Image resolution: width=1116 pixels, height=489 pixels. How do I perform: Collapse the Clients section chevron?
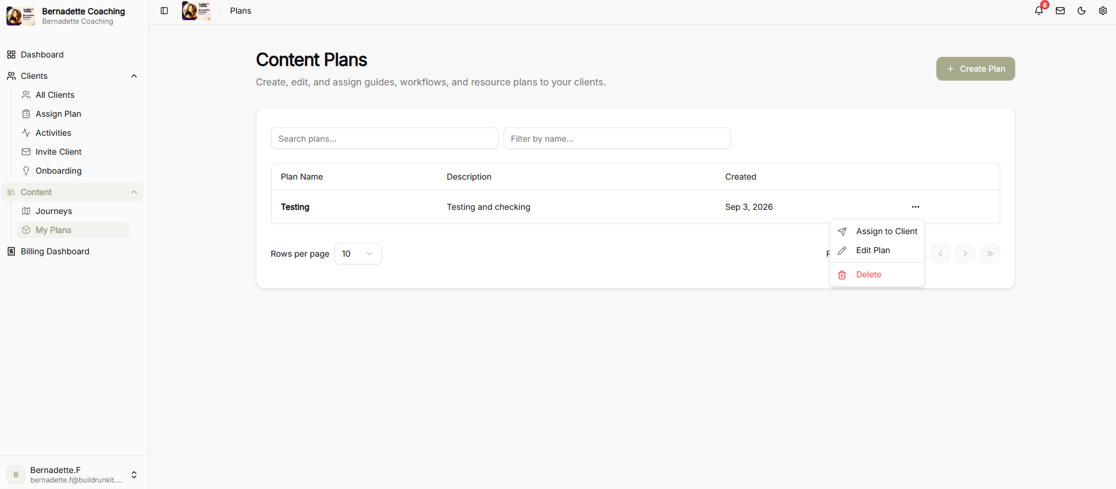pyautogui.click(x=134, y=76)
